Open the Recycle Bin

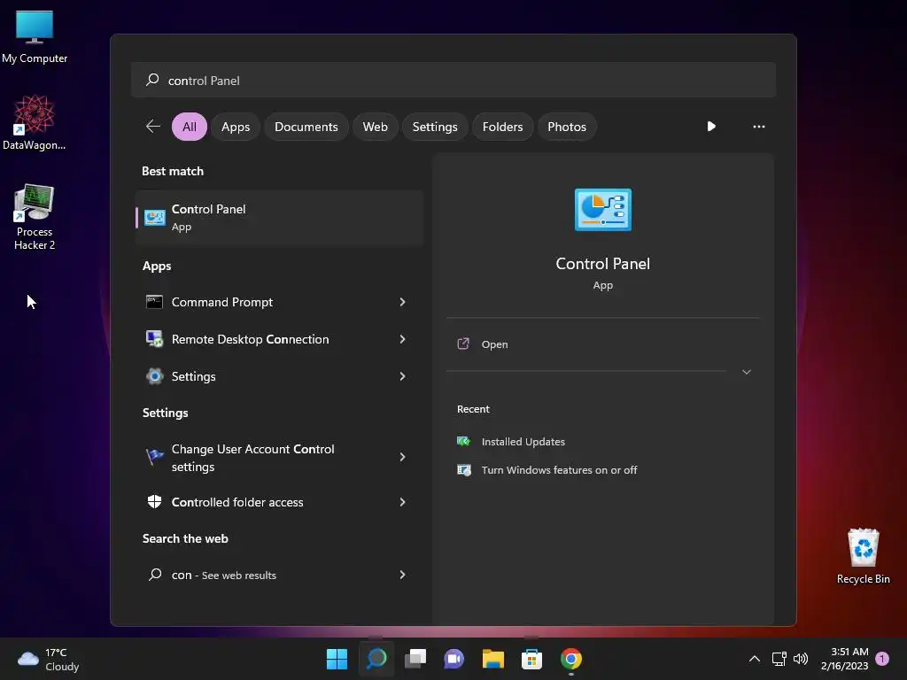pyautogui.click(x=863, y=556)
